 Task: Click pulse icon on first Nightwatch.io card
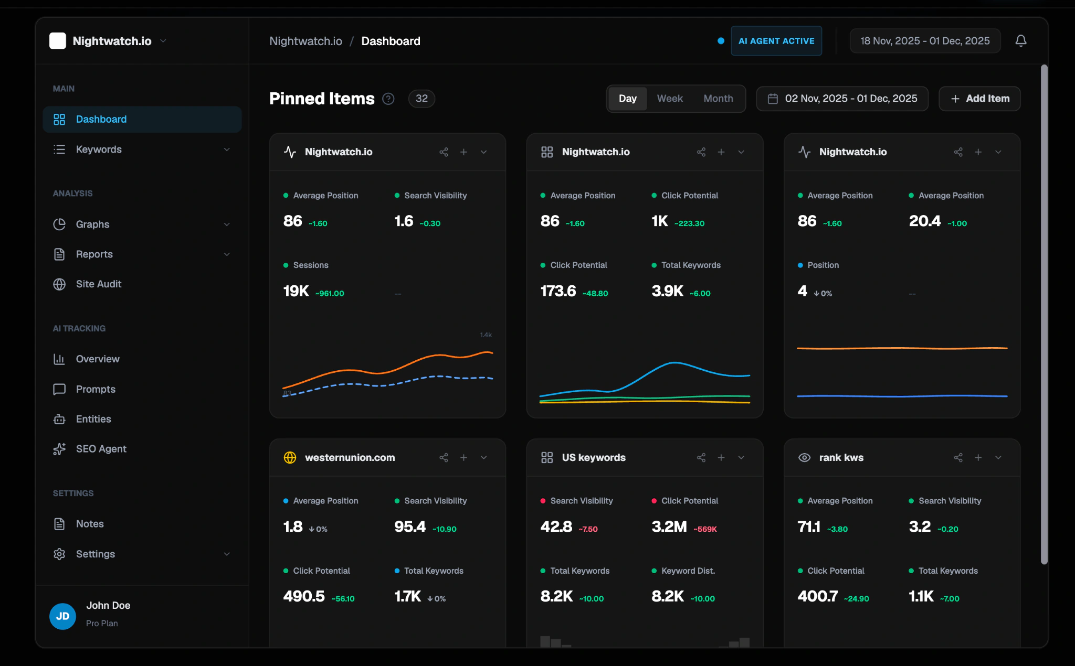[x=290, y=152]
